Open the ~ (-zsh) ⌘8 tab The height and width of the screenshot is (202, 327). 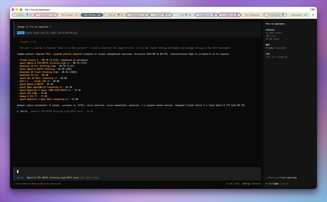(x=184, y=15)
